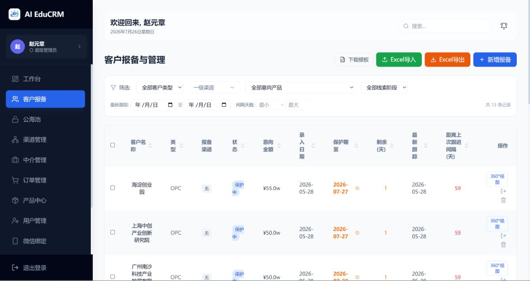530x281 pixels.
Task: Open 渠道管理 in sidebar
Action: pos(45,140)
